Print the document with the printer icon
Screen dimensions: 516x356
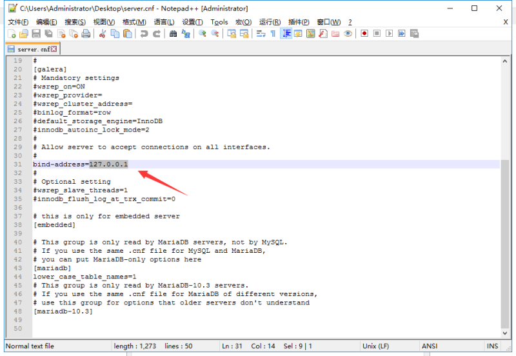click(86, 34)
